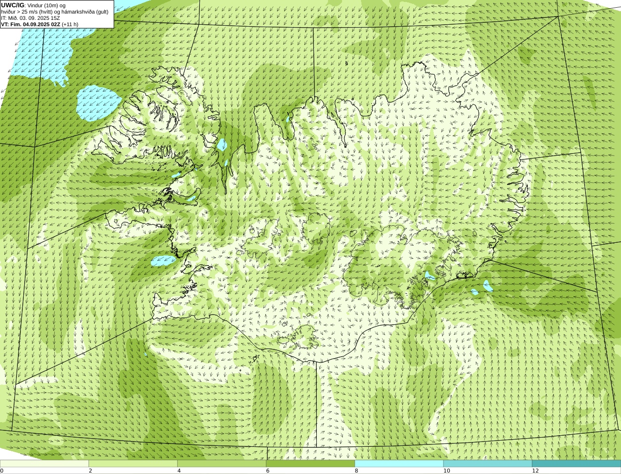Click the colorbar tick label '0'
Image resolution: width=621 pixels, height=474 pixels.
pos(2,471)
